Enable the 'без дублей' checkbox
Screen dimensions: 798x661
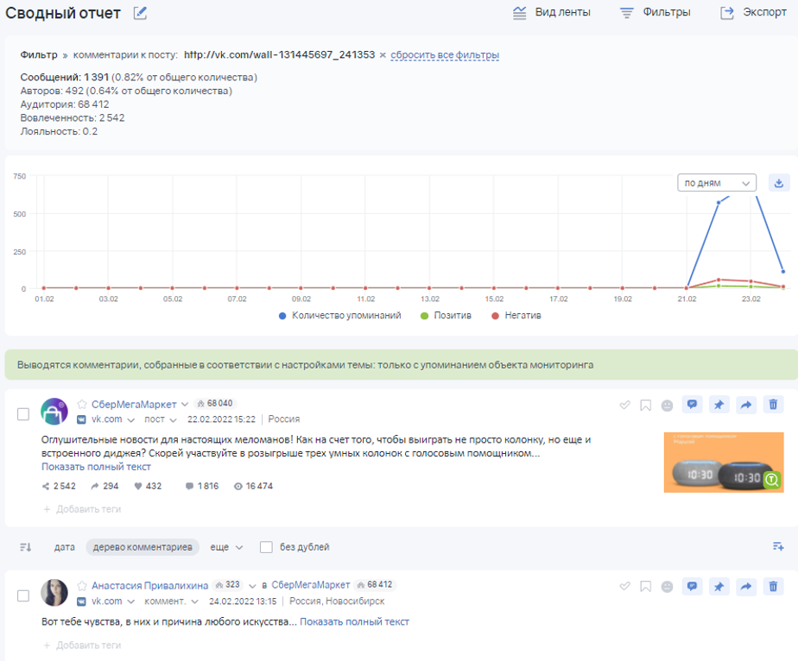point(267,547)
